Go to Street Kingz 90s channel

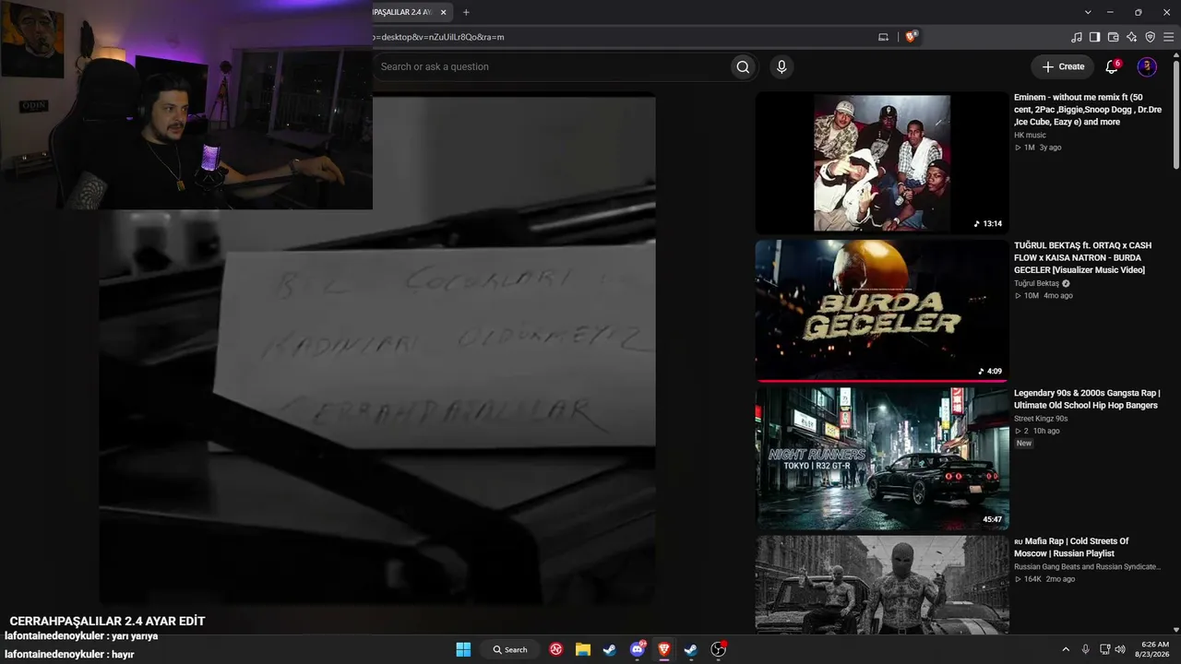(1041, 419)
